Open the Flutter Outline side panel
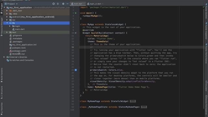The image size is (208, 117). [x=206, y=11]
